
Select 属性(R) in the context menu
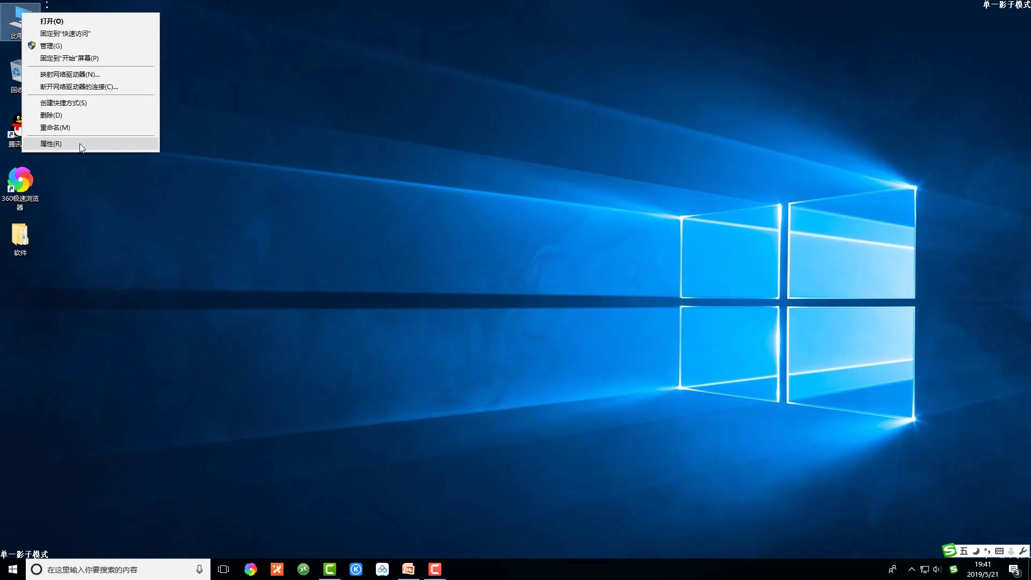pos(51,143)
